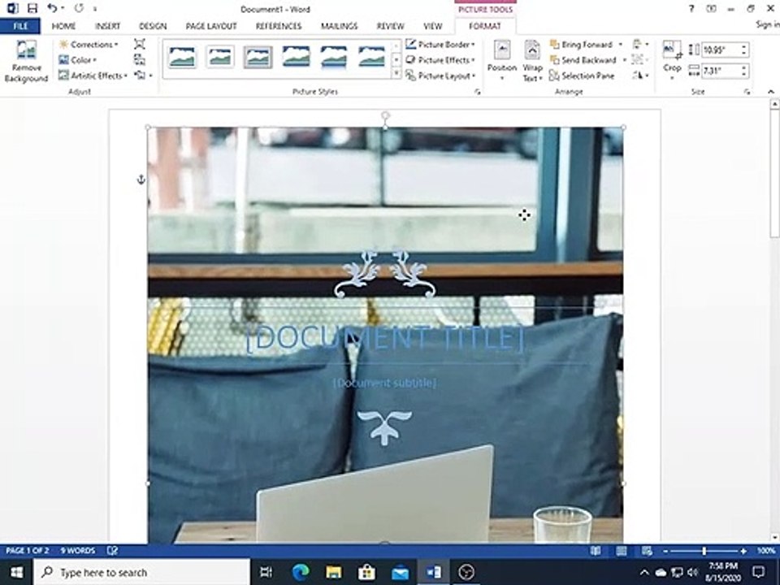The height and width of the screenshot is (585, 780).
Task: Click the Windows search box
Action: [x=142, y=572]
